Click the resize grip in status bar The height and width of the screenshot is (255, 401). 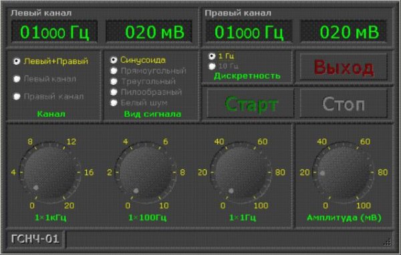point(388,242)
